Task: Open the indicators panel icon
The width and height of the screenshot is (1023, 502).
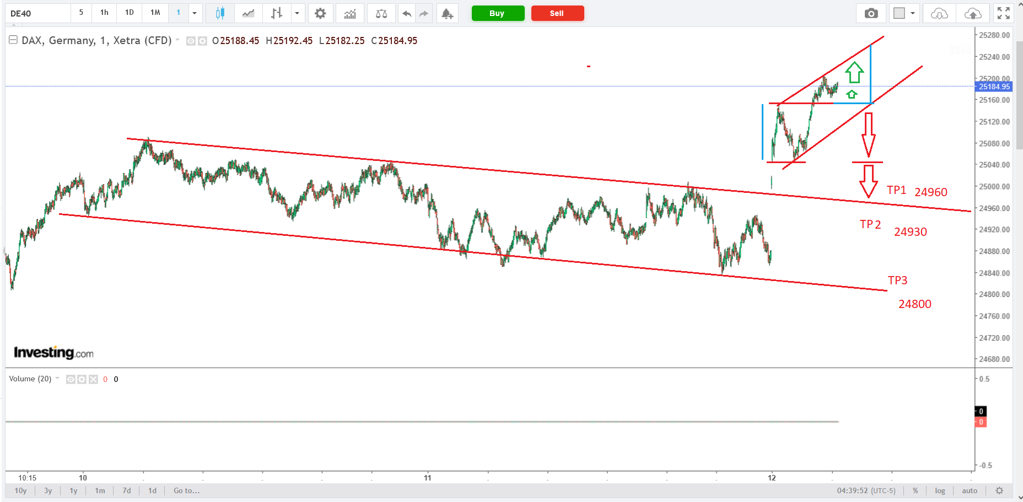Action: 350,13
